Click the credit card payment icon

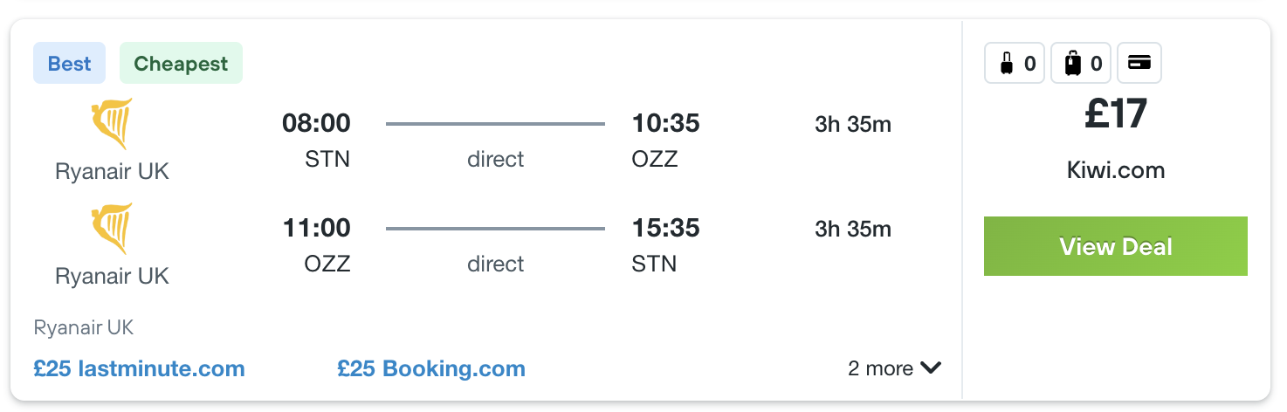point(1139,63)
